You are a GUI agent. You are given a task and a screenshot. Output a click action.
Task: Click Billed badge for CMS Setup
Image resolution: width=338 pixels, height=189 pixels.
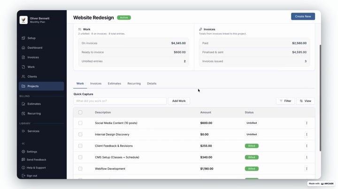click(252, 157)
